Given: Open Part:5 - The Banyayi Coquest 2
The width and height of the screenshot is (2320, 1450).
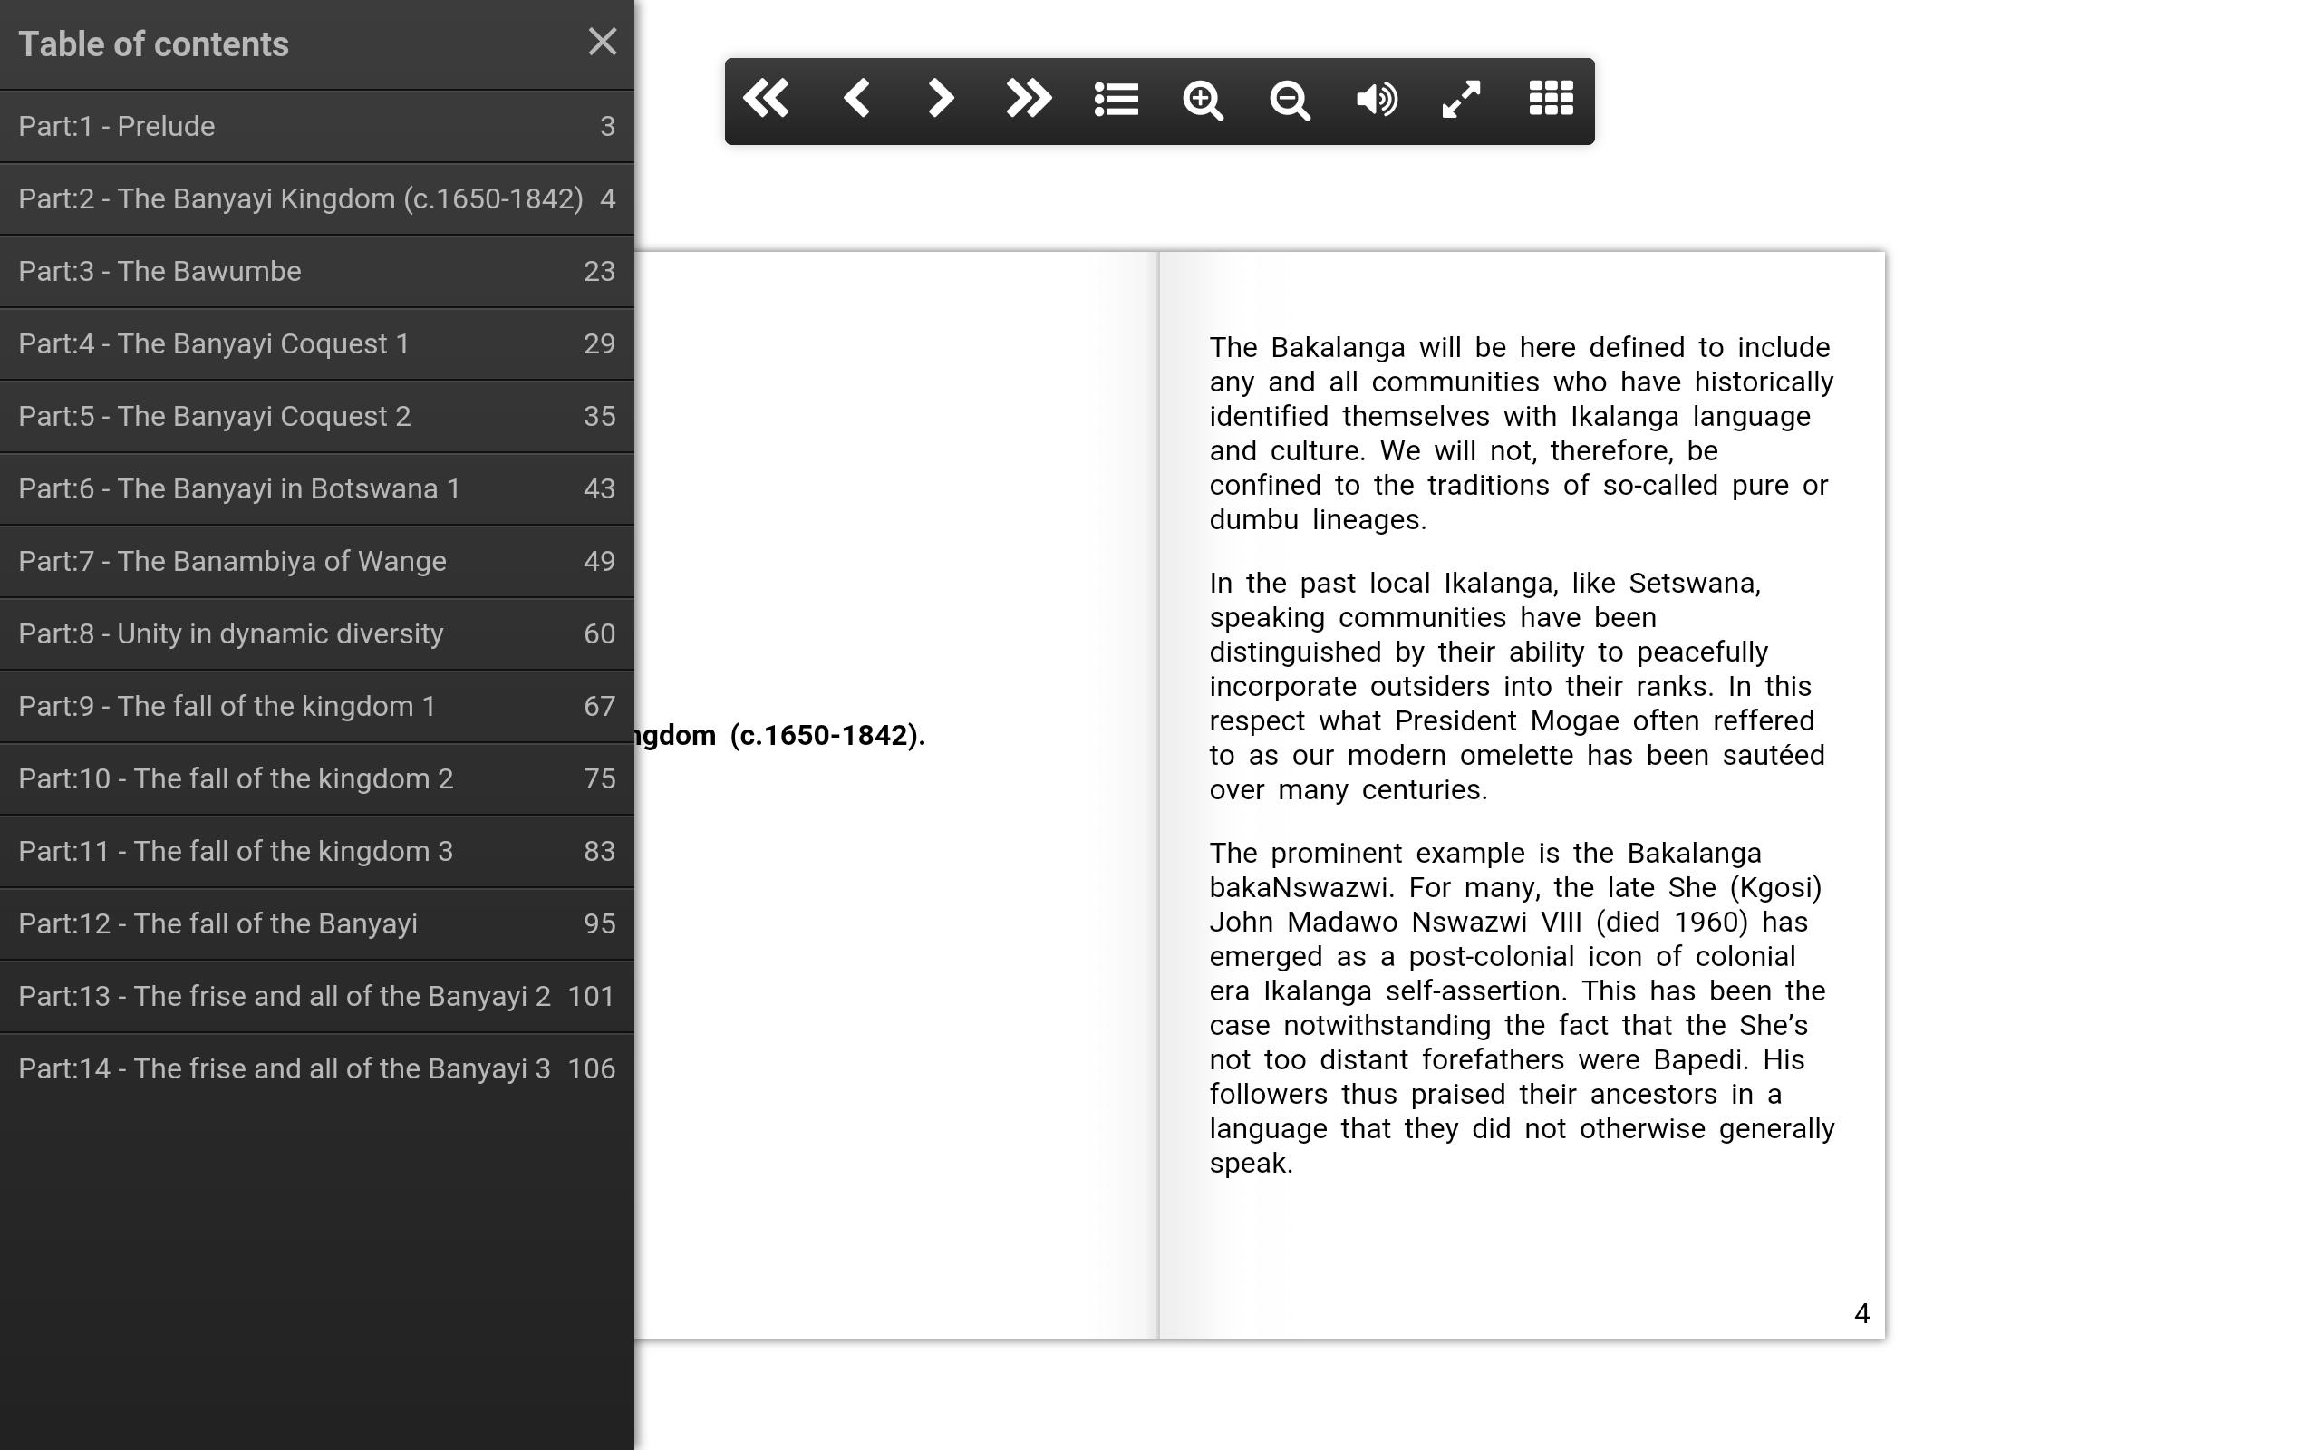Looking at the screenshot, I should [x=316, y=416].
